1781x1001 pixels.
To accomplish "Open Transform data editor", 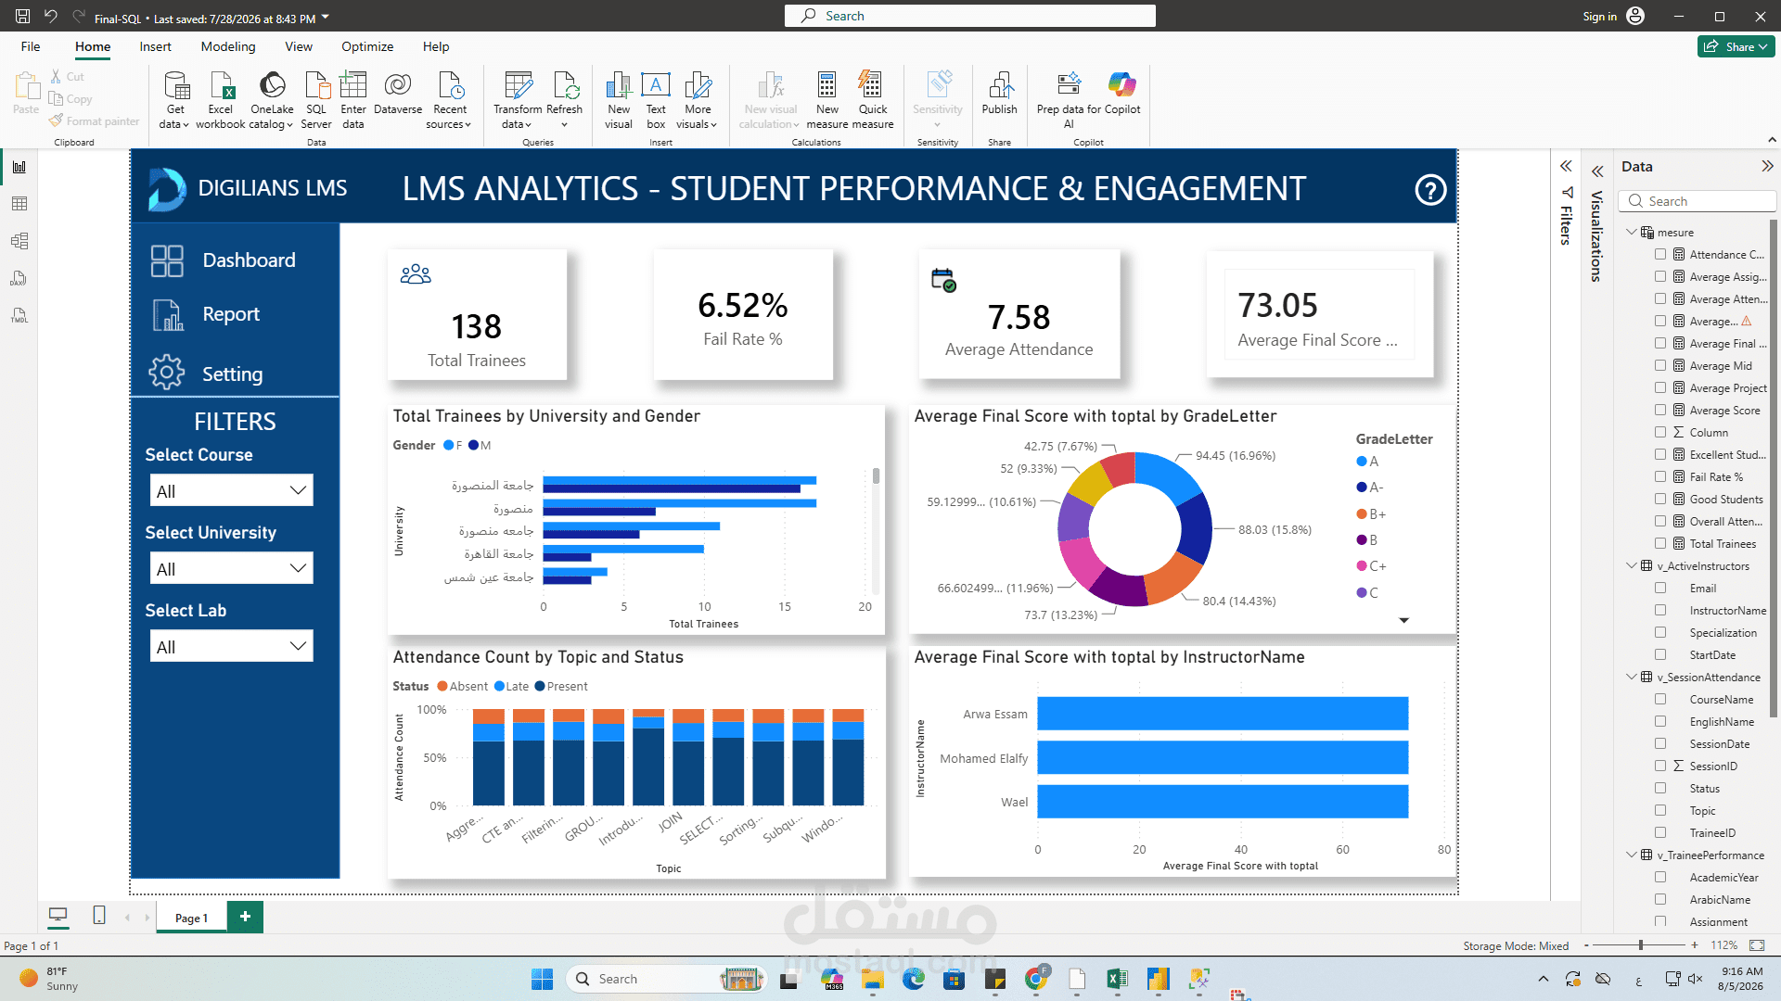I will pyautogui.click(x=518, y=100).
